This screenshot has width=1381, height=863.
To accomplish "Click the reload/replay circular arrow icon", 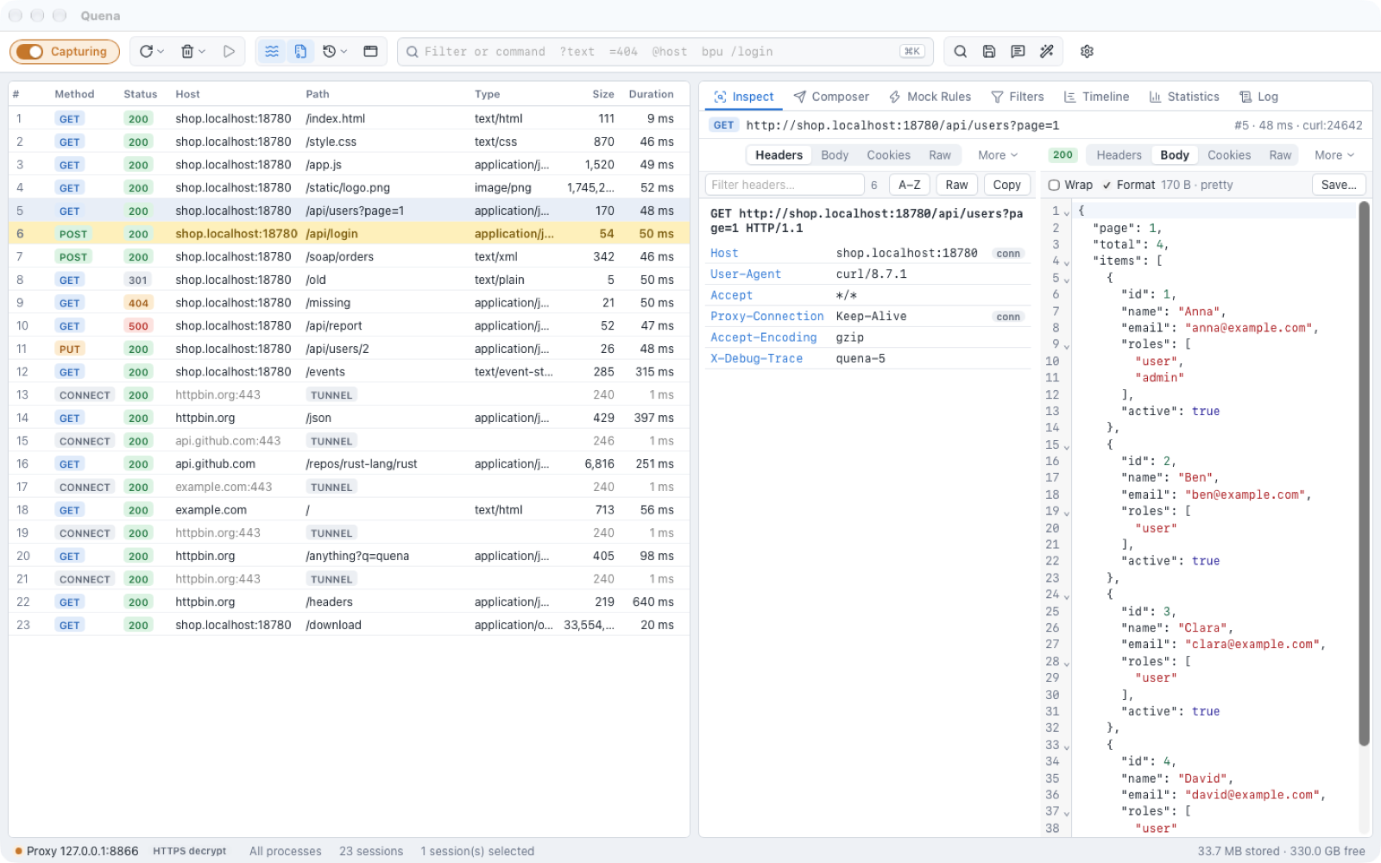I will pyautogui.click(x=146, y=52).
